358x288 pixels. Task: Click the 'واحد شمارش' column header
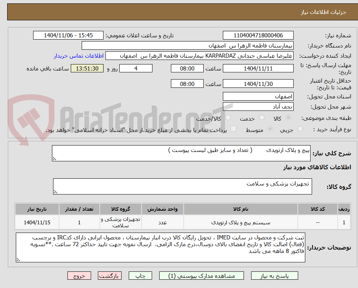pos(162,209)
